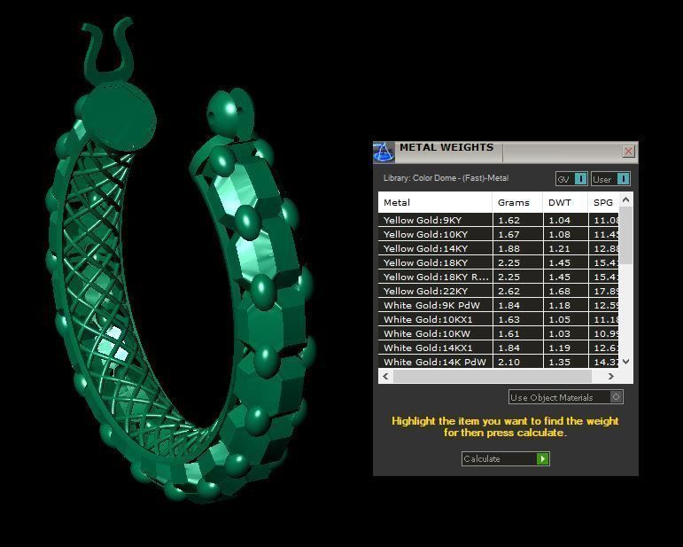Click the 1.68 DWT value
The image size is (683, 547).
559,291
